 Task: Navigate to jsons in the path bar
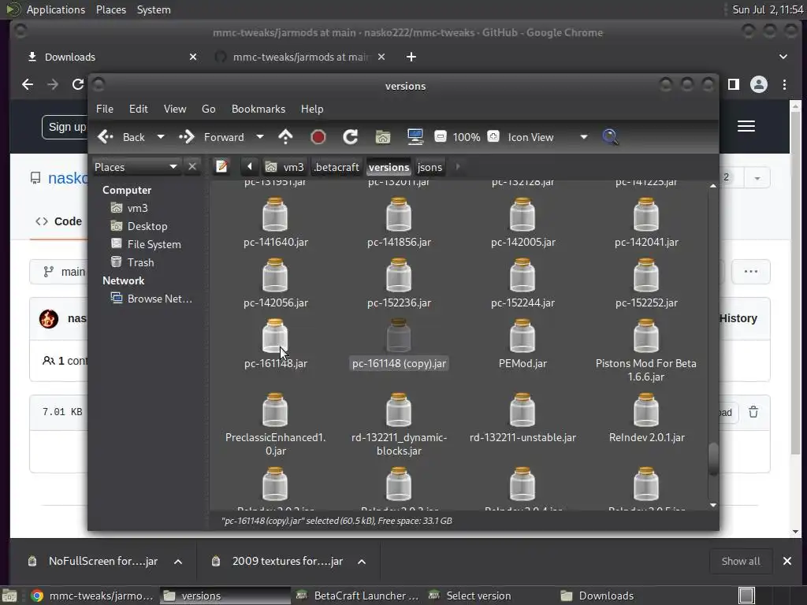pos(430,167)
